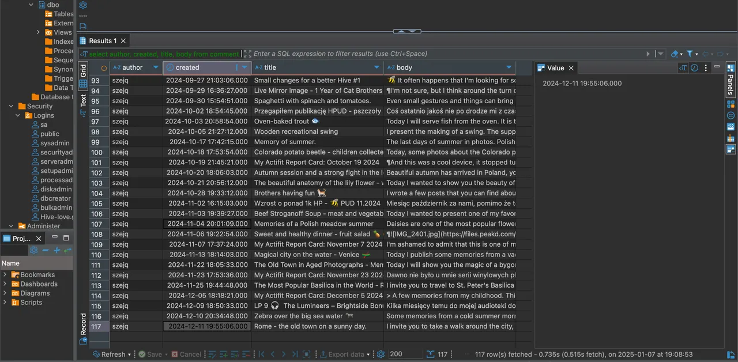Click the value viewer icon on right strip

[x=731, y=149]
